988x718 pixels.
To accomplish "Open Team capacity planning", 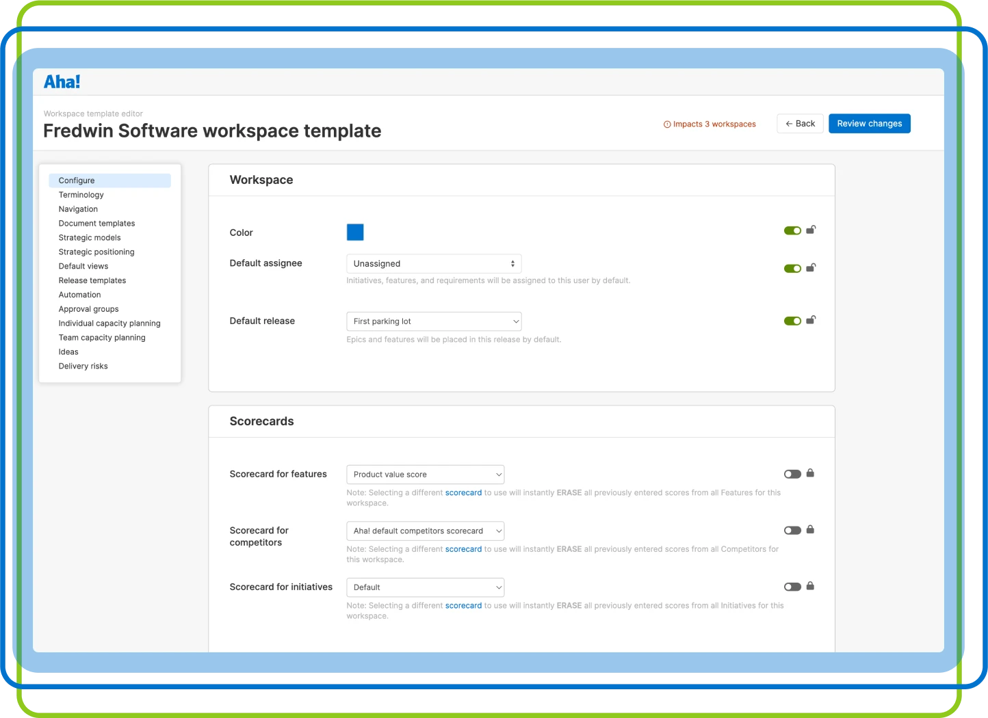I will pos(102,338).
